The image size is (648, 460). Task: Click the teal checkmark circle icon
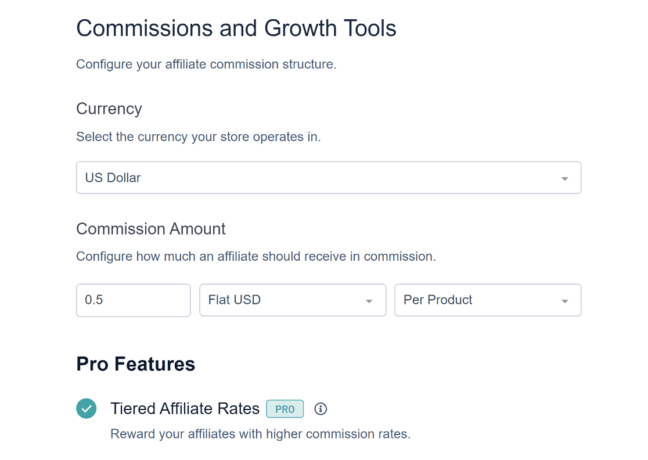[x=87, y=408]
